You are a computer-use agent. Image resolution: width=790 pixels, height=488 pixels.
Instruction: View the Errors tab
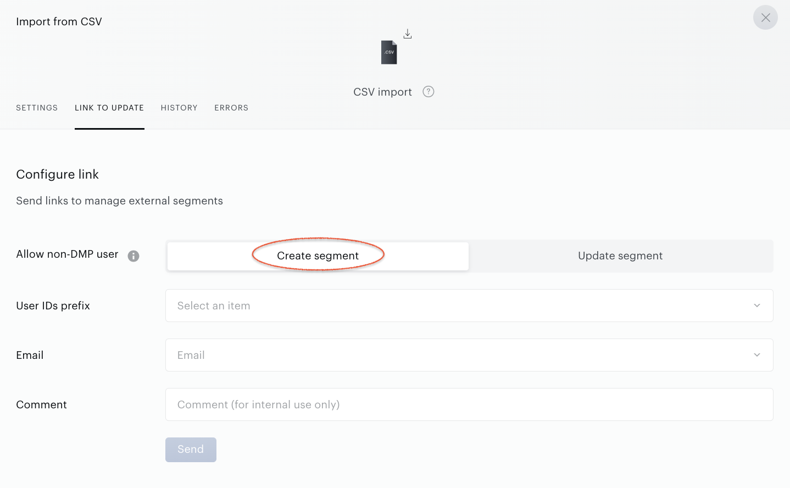(231, 108)
